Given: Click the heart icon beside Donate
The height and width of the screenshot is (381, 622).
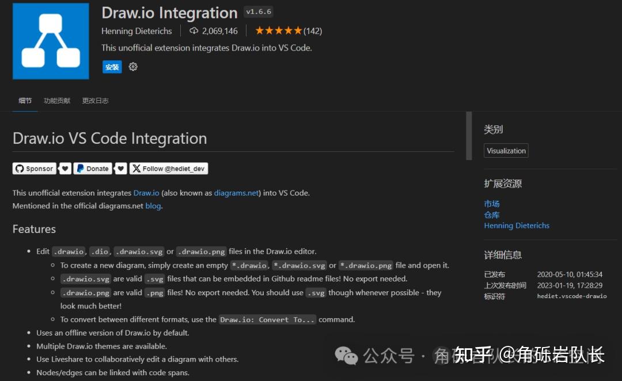Looking at the screenshot, I should tap(121, 168).
